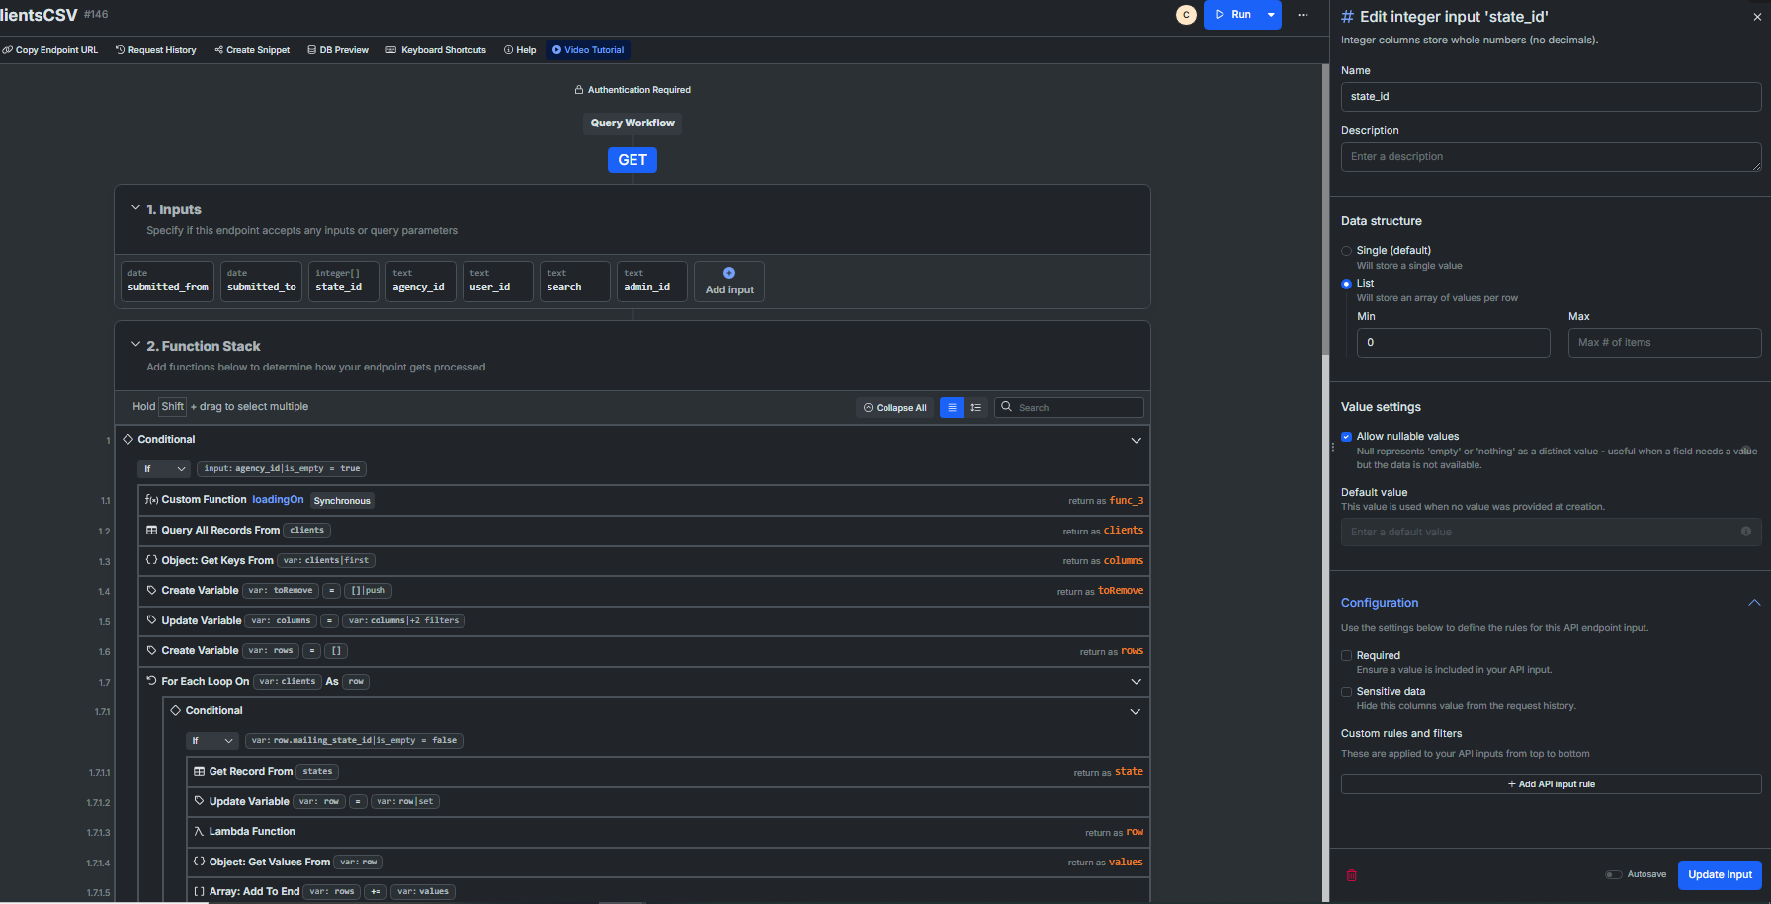Click the Max # of items field
This screenshot has width=1771, height=904.
tap(1664, 343)
